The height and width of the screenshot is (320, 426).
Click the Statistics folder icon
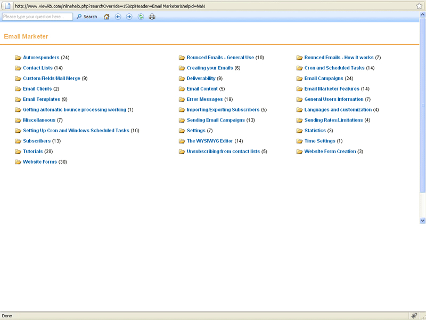tap(299, 130)
